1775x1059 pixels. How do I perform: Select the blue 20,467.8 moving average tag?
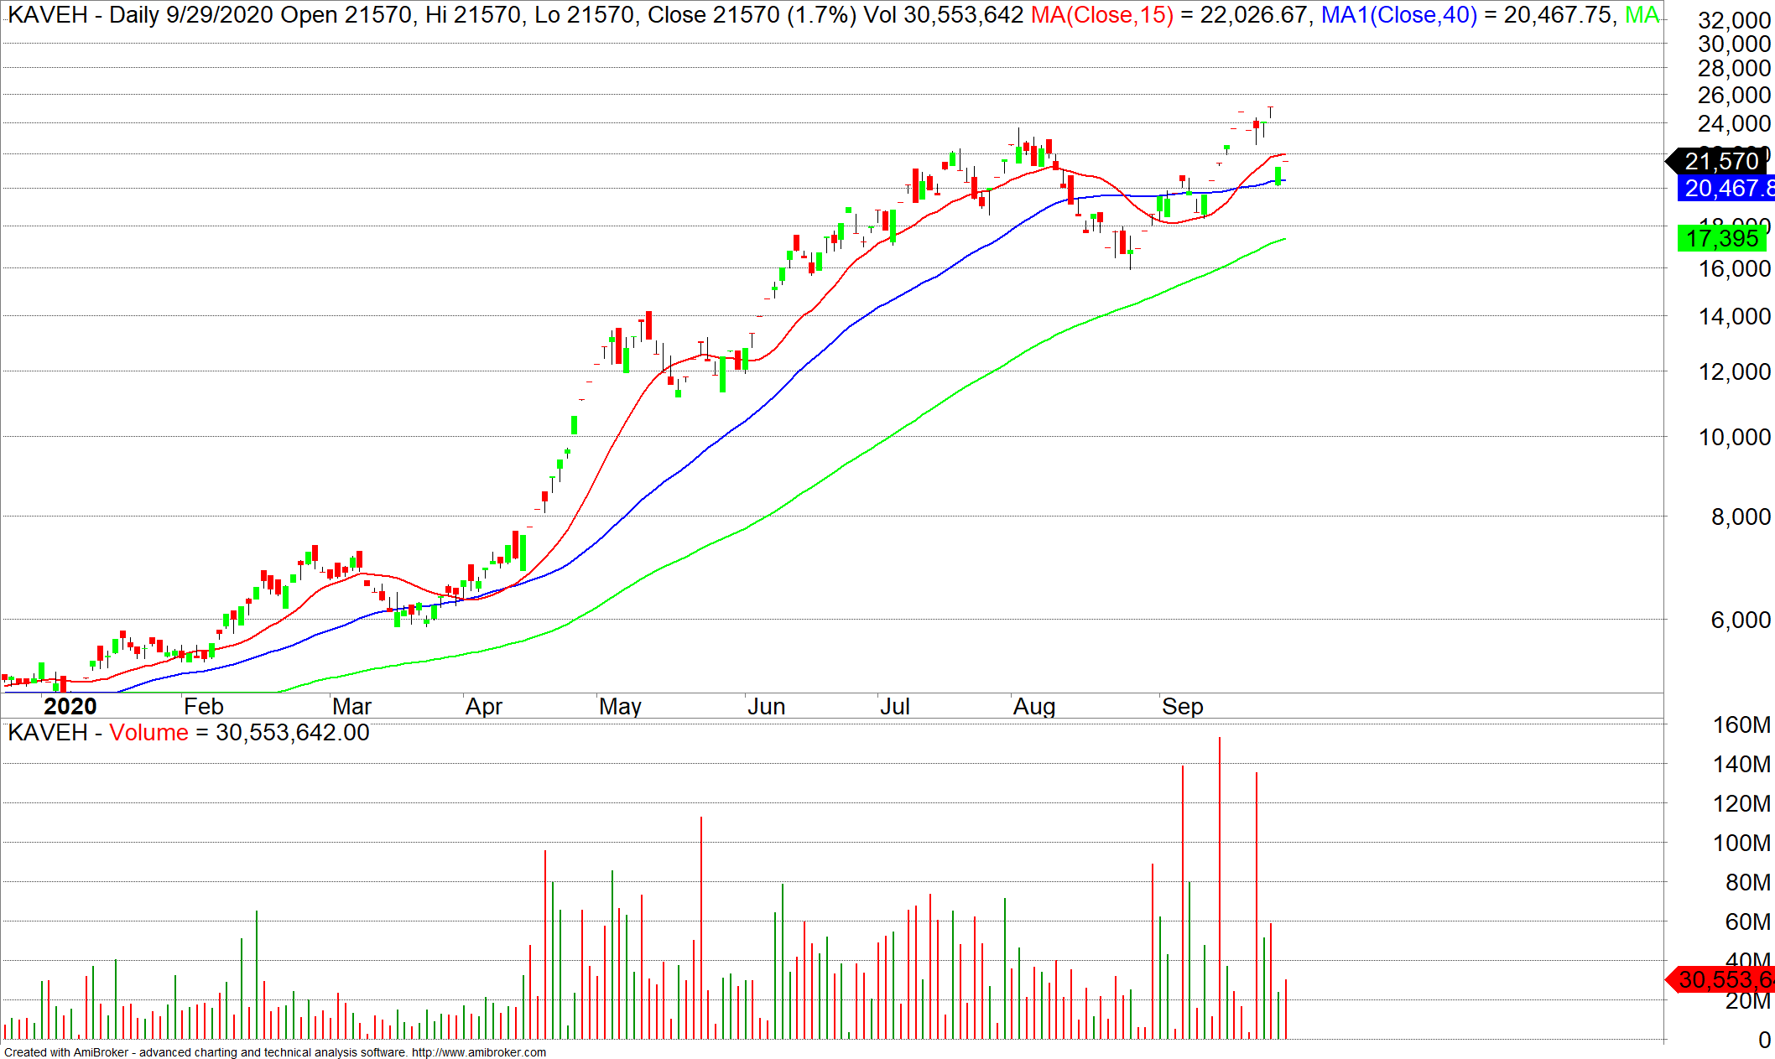click(x=1726, y=188)
